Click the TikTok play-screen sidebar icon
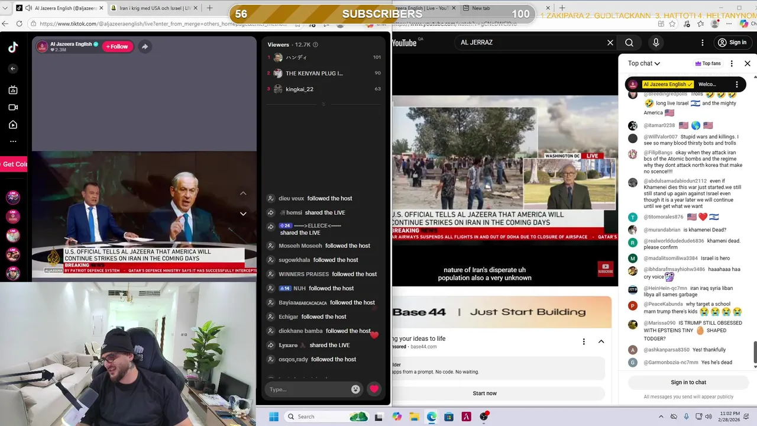Image resolution: width=757 pixels, height=426 pixels. 13,125
